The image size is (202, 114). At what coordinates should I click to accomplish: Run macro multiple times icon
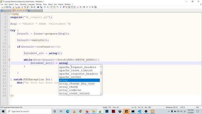[92, 7]
